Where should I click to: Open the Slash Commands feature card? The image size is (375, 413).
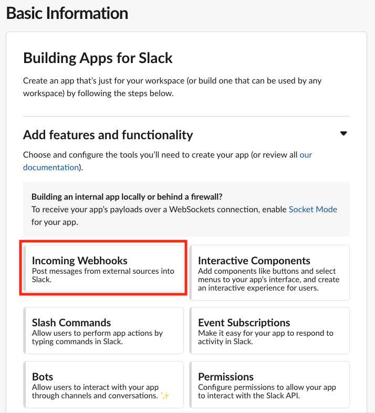click(103, 331)
